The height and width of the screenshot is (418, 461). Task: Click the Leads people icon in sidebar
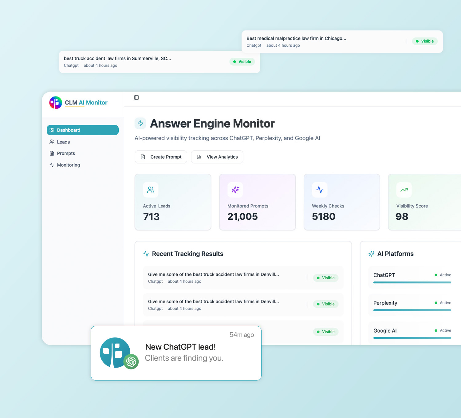[x=52, y=142]
